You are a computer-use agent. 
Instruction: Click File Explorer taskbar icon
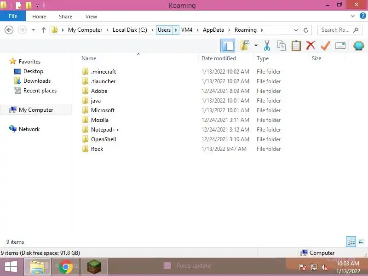coord(37,267)
